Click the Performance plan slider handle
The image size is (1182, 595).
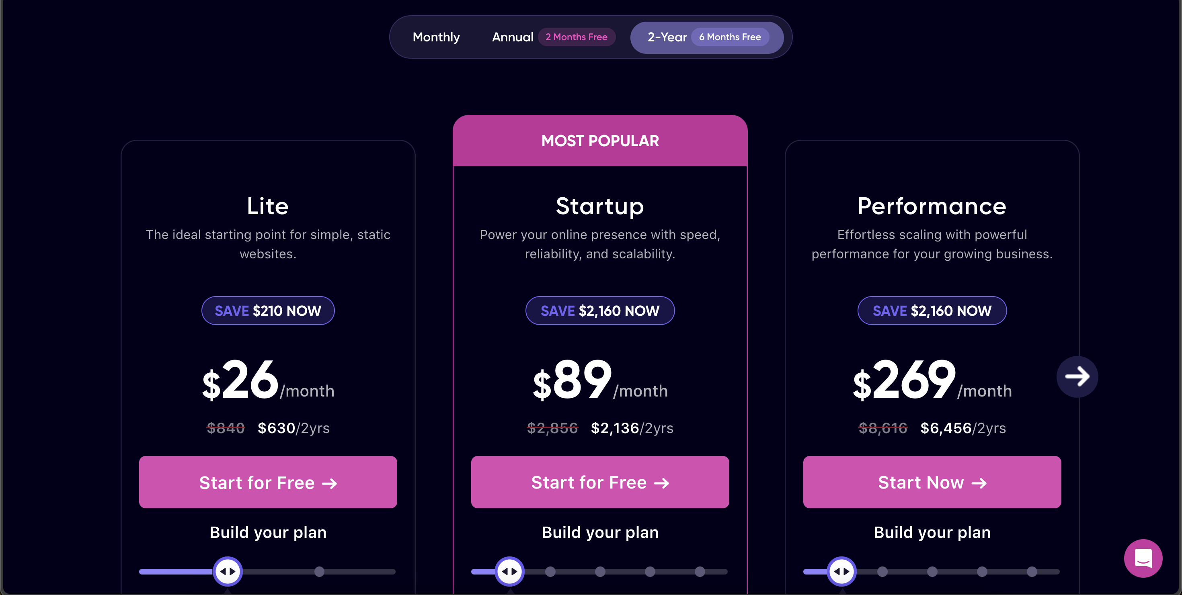(841, 571)
